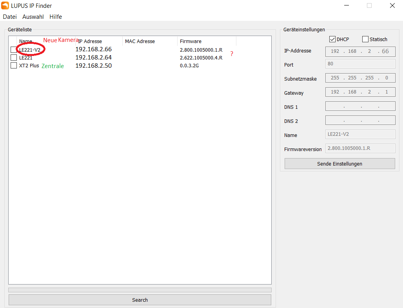This screenshot has height=308, width=403.
Task: Select the XT2 Plus device name
Action: coord(29,66)
